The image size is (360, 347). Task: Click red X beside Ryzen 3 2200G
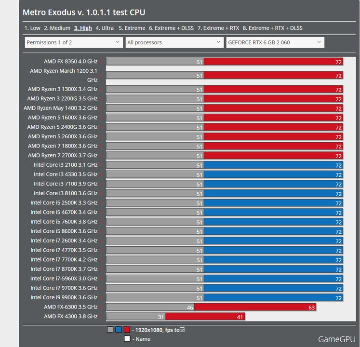tap(101, 99)
